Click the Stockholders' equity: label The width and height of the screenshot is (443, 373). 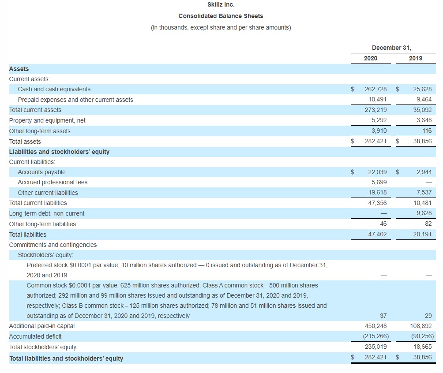coord(45,255)
